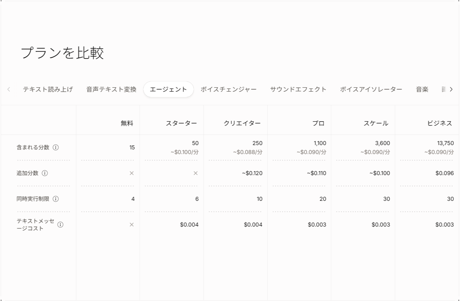This screenshot has height=301, width=460.
Task: Click info icon beside 追加分数
Action: (45, 174)
